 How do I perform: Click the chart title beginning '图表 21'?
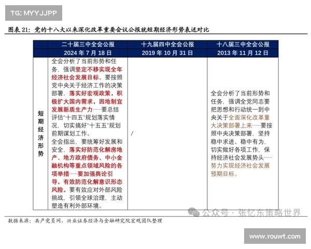(x=108, y=30)
